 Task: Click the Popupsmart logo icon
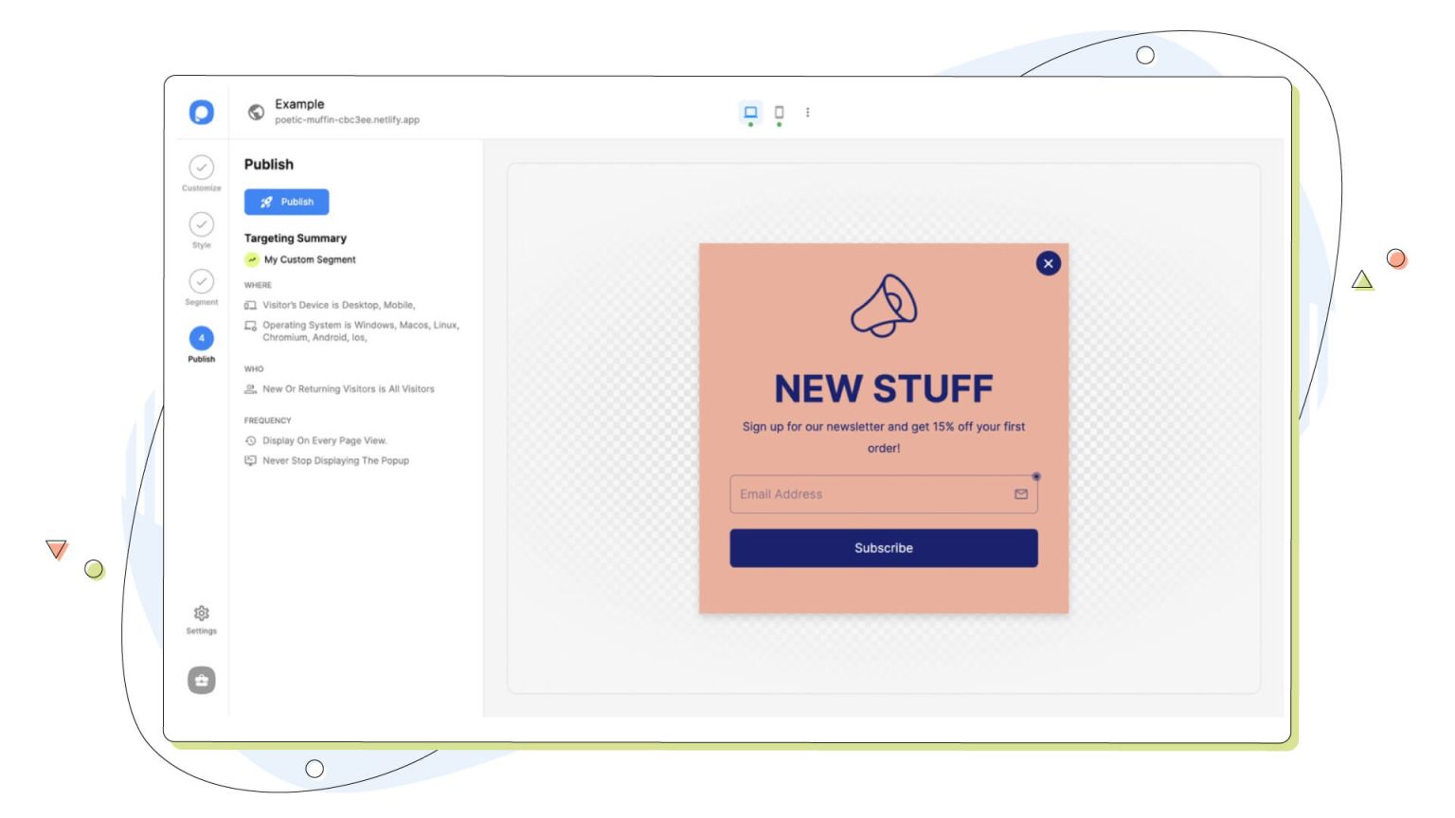[x=201, y=113]
